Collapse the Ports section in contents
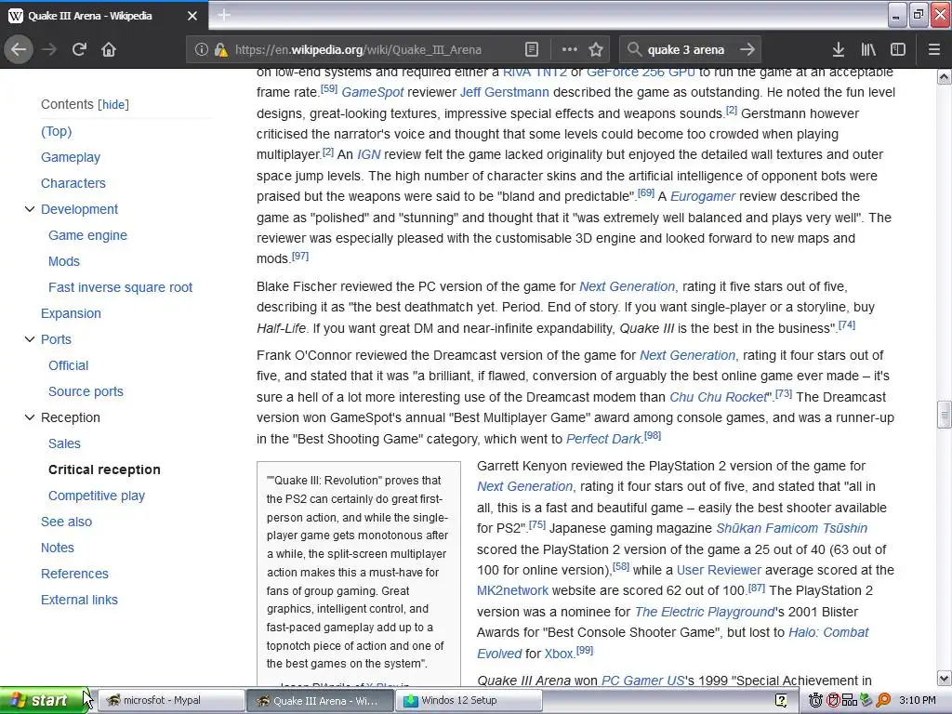The height and width of the screenshot is (714, 952). (x=29, y=339)
